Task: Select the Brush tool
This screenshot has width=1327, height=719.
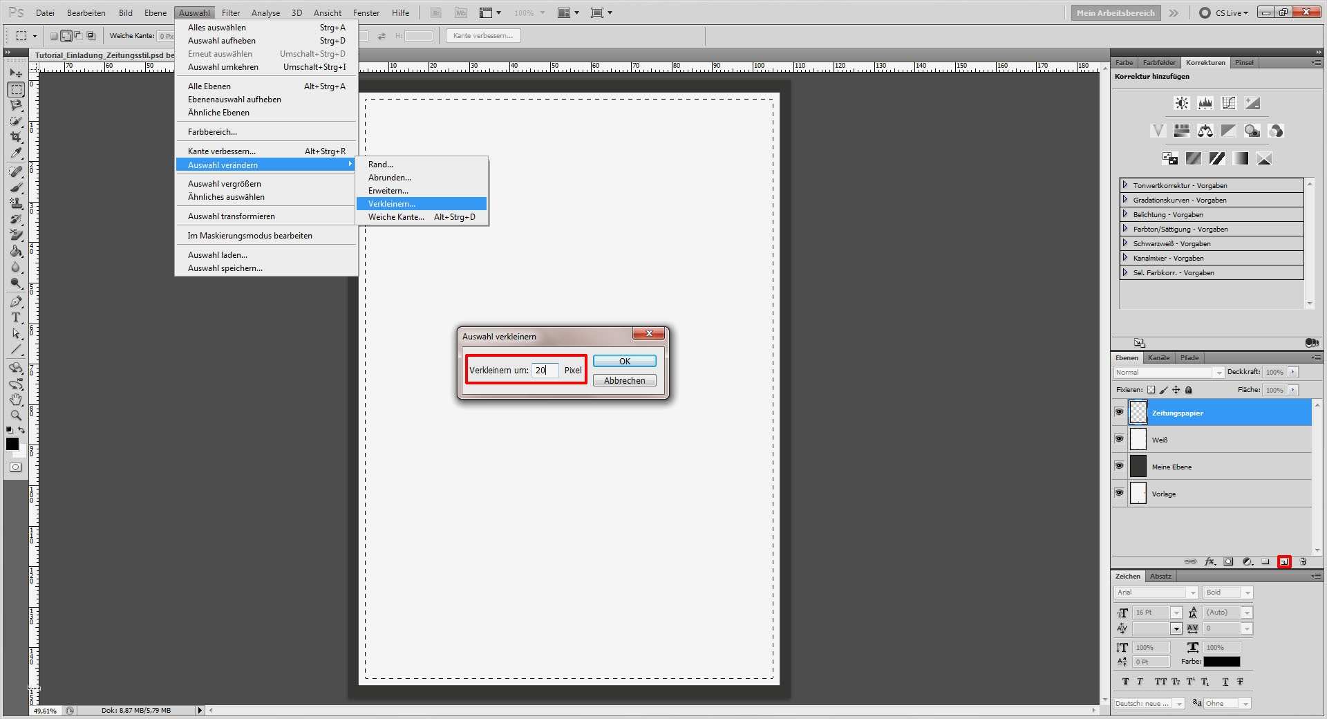Action: point(16,187)
